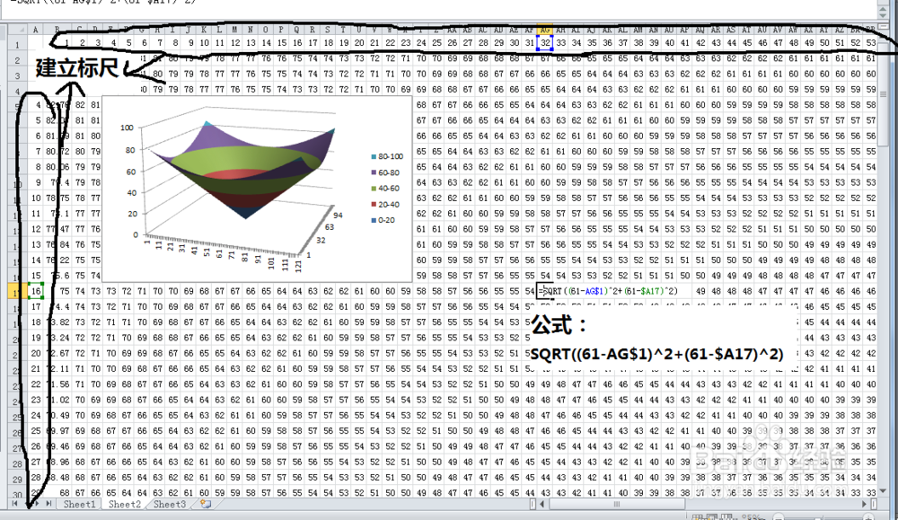Click the horizontal scrollbar thumb

click(x=617, y=504)
